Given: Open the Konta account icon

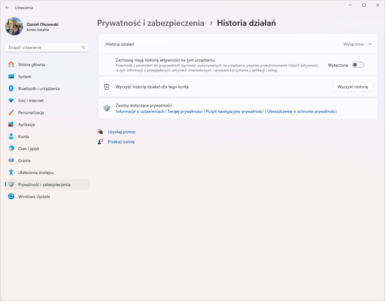Looking at the screenshot, I should [x=11, y=136].
